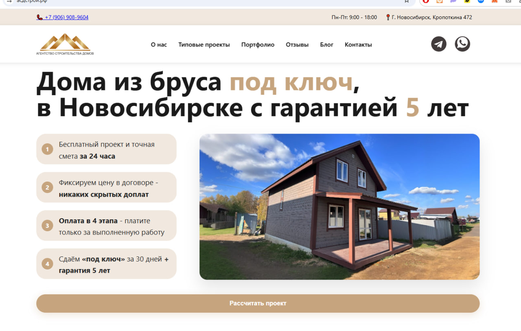Image resolution: width=521 pixels, height=331 pixels.
Task: Click the Рассчитать проект button
Action: coord(258,303)
